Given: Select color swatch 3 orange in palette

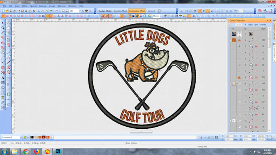Looking at the screenshot, I should [x=40, y=137].
